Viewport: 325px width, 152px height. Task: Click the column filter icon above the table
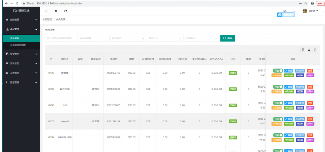[303, 50]
